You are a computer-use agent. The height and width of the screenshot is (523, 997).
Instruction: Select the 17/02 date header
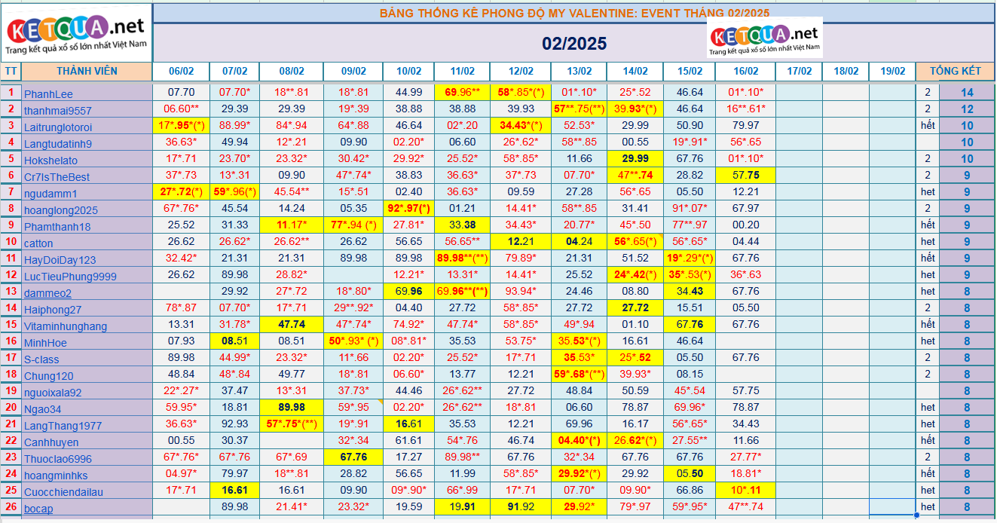coord(799,72)
